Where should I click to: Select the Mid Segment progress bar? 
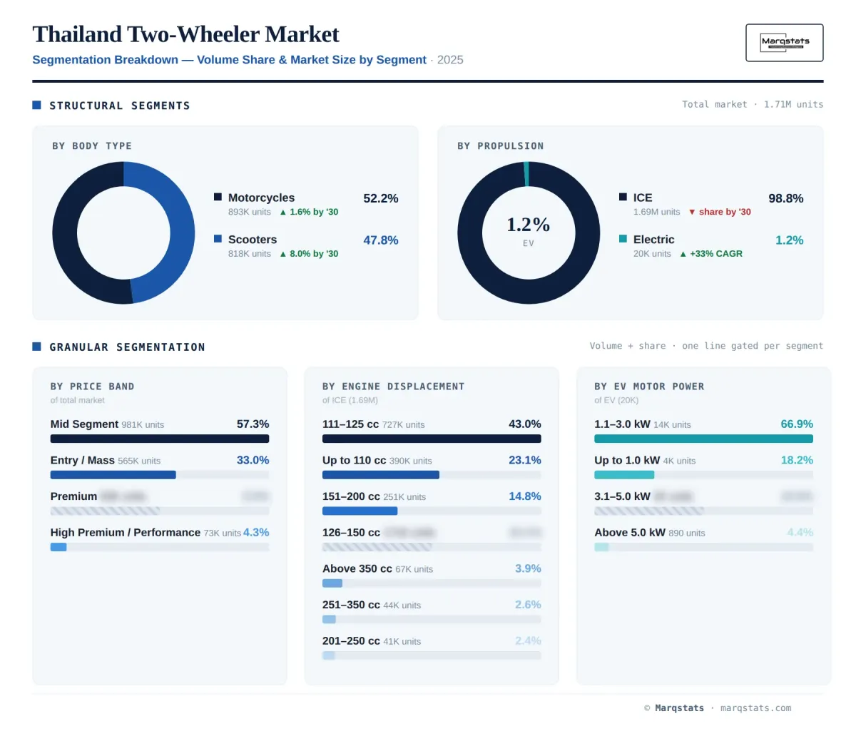(160, 439)
